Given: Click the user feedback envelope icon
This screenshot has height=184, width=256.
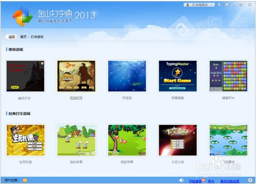Looking at the screenshot, I should [x=25, y=180].
